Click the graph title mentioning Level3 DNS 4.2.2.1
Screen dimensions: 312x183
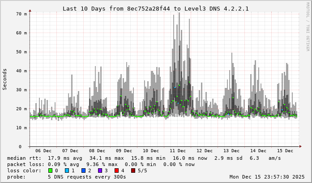click(x=155, y=8)
